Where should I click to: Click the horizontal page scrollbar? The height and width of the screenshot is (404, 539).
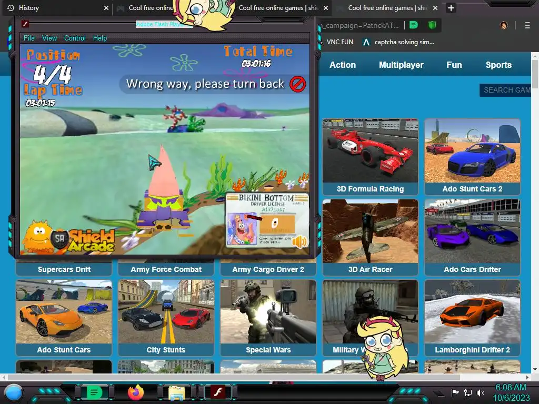pos(234,377)
